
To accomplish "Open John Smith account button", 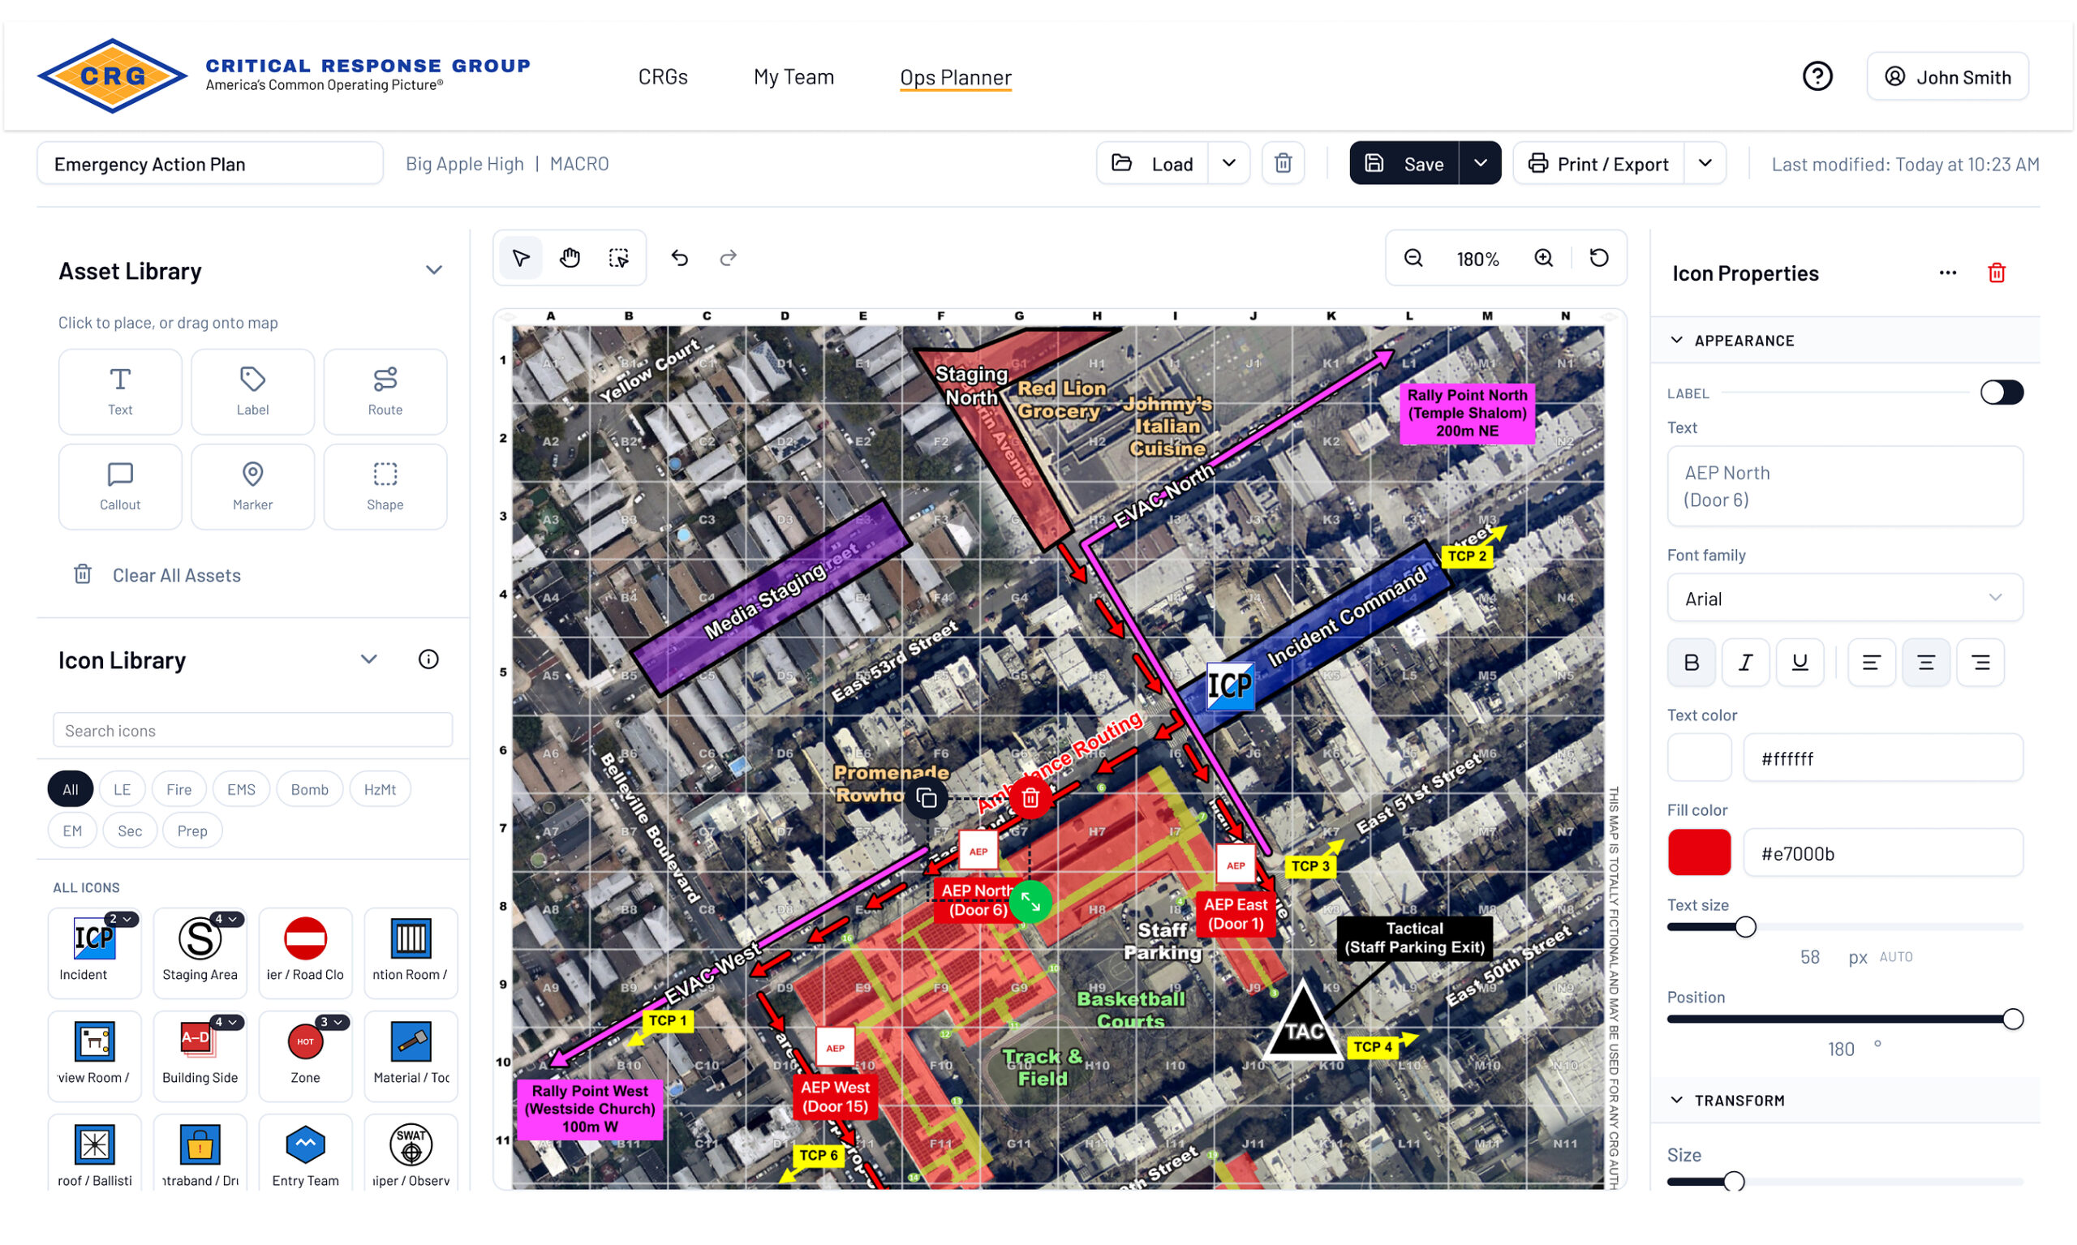I will tap(1947, 76).
